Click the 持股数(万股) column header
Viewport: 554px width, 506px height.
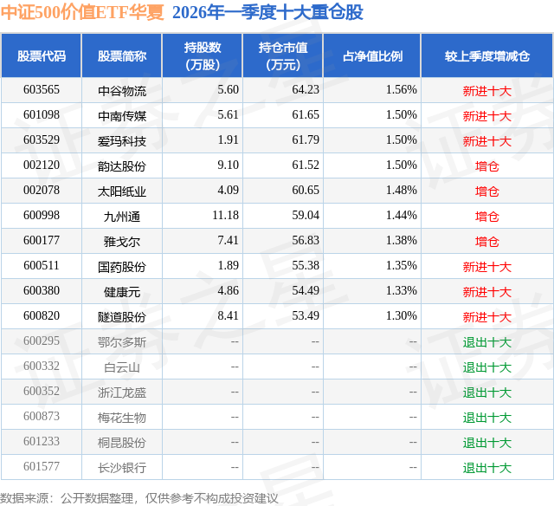click(203, 55)
